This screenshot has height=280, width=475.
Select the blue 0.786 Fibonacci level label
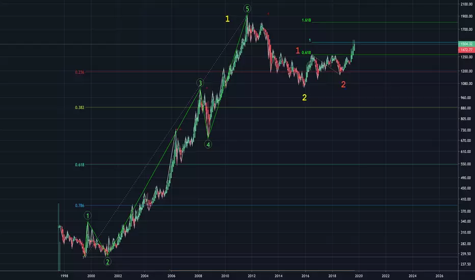[x=80, y=206]
